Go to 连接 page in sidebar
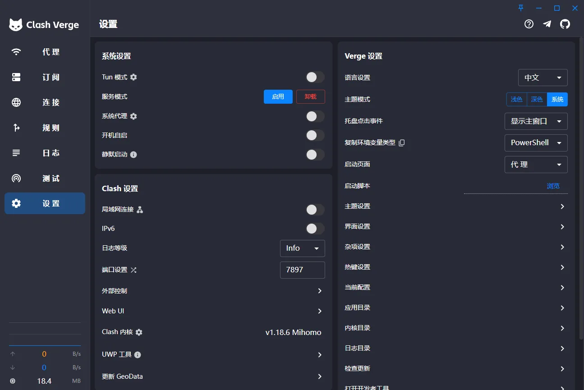 pyautogui.click(x=45, y=102)
